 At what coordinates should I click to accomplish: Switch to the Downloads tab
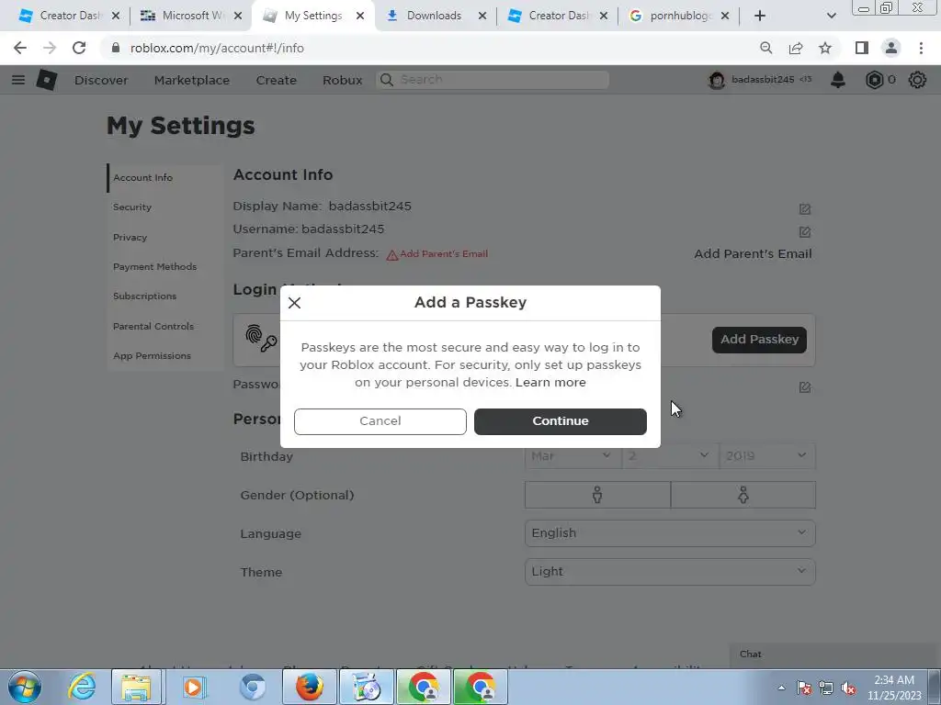click(435, 16)
